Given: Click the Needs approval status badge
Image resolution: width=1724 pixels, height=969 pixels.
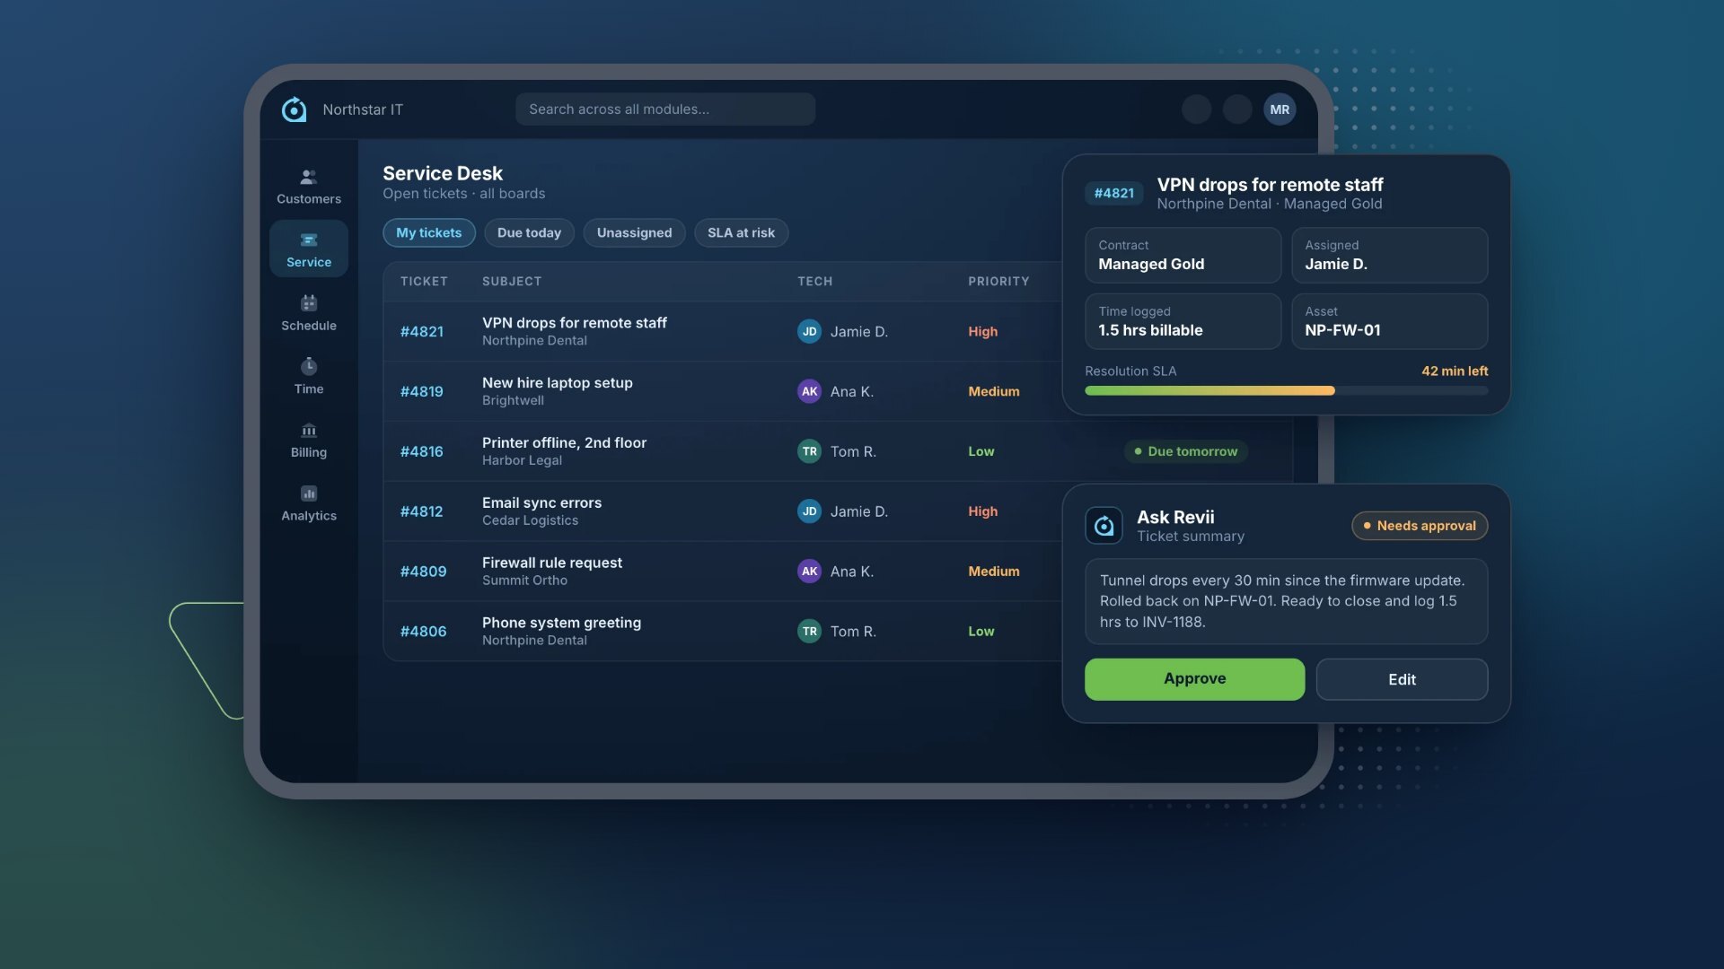Looking at the screenshot, I should [1420, 526].
